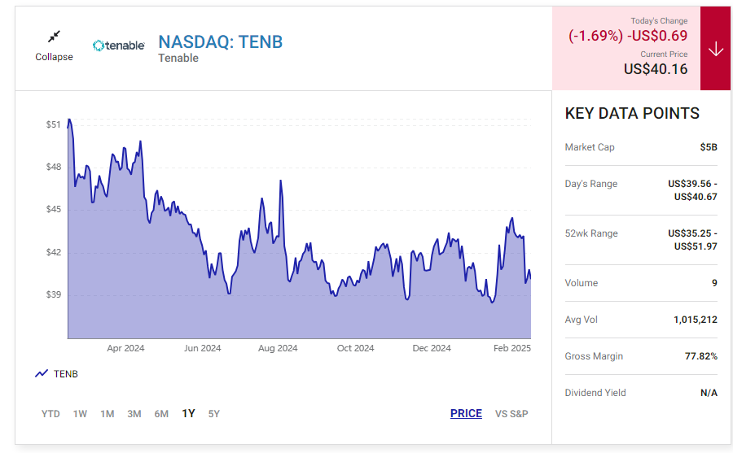
Task: Click the TENB legend label
Action: click(65, 374)
